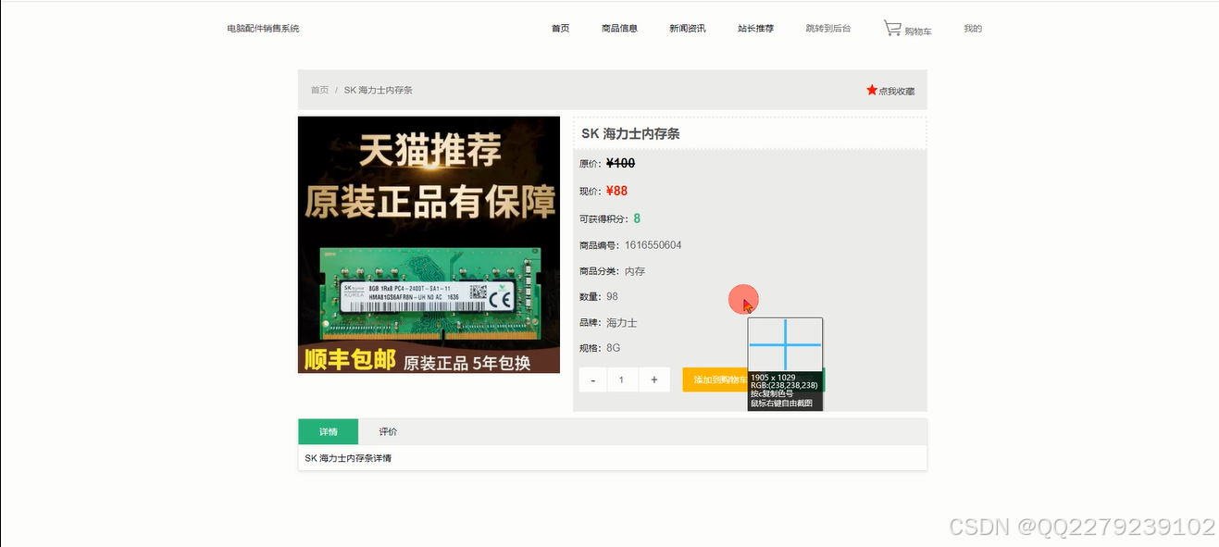Go to 首页 in top navigation
The width and height of the screenshot is (1219, 547).
pyautogui.click(x=560, y=29)
